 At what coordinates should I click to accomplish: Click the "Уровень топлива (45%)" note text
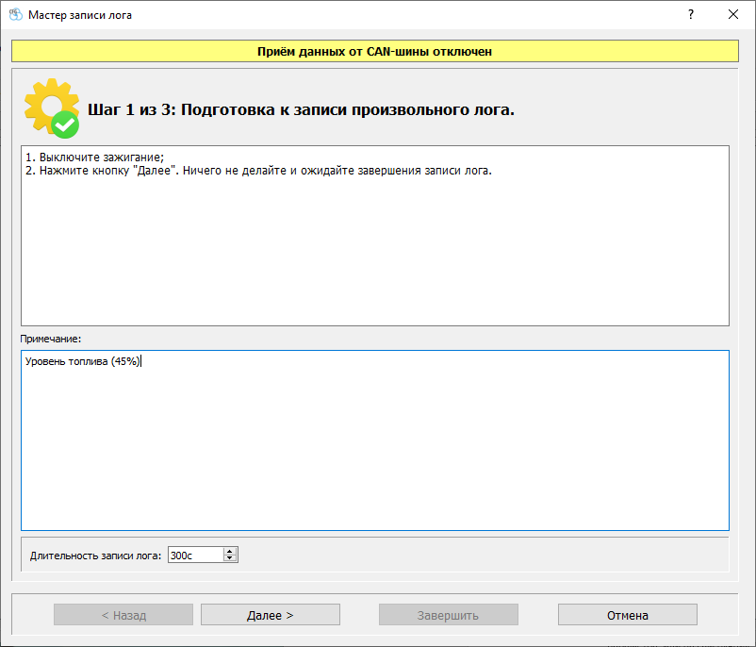click(83, 362)
